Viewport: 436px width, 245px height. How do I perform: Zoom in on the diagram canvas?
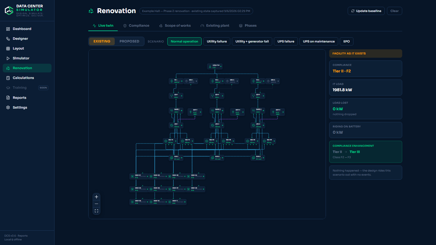[96, 197]
